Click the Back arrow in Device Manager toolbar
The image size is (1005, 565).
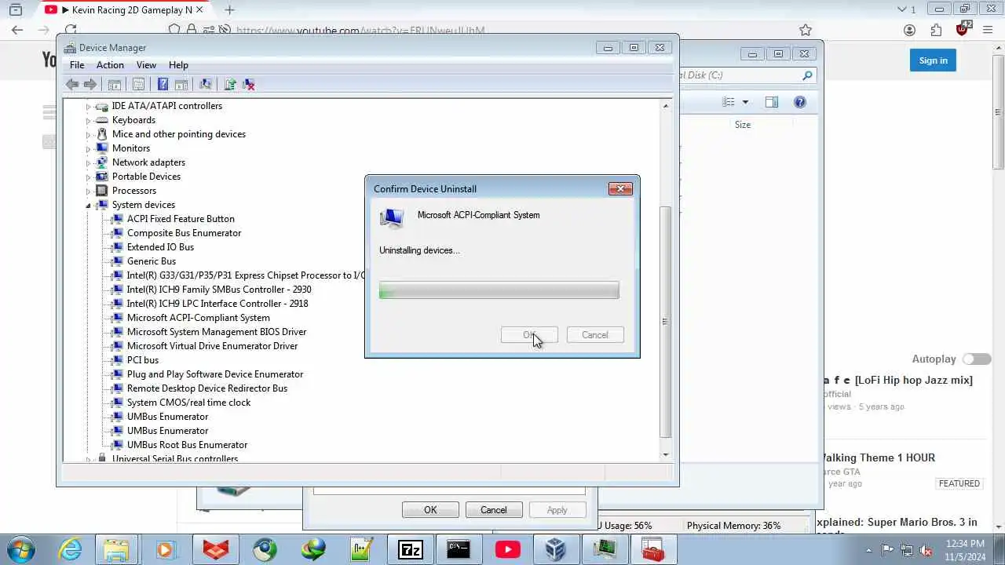tap(72, 85)
